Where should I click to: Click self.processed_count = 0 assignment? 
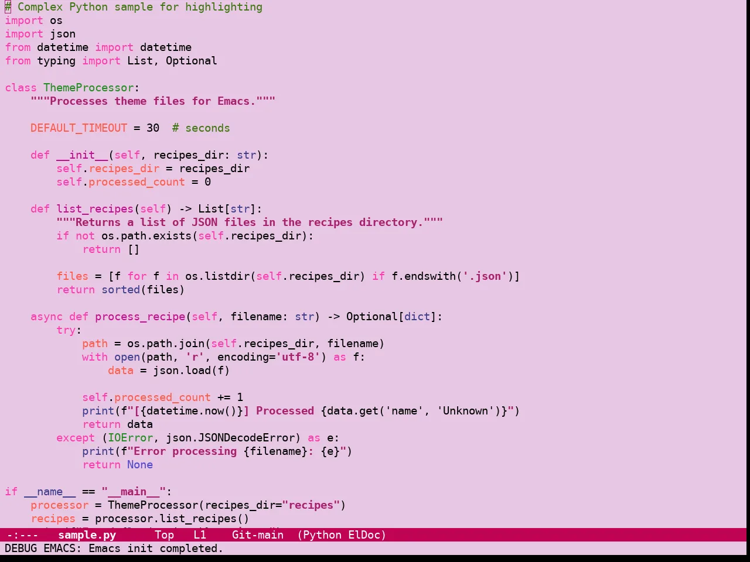pyautogui.click(x=134, y=182)
